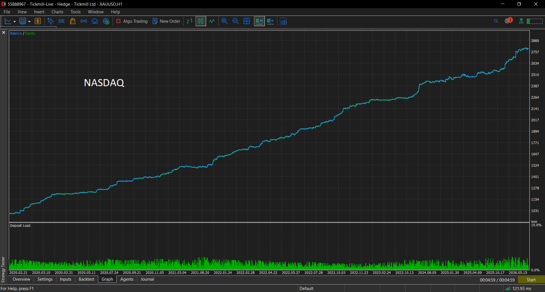Take a chart screenshot with camera icon
The image size is (545, 292).
(x=283, y=21)
